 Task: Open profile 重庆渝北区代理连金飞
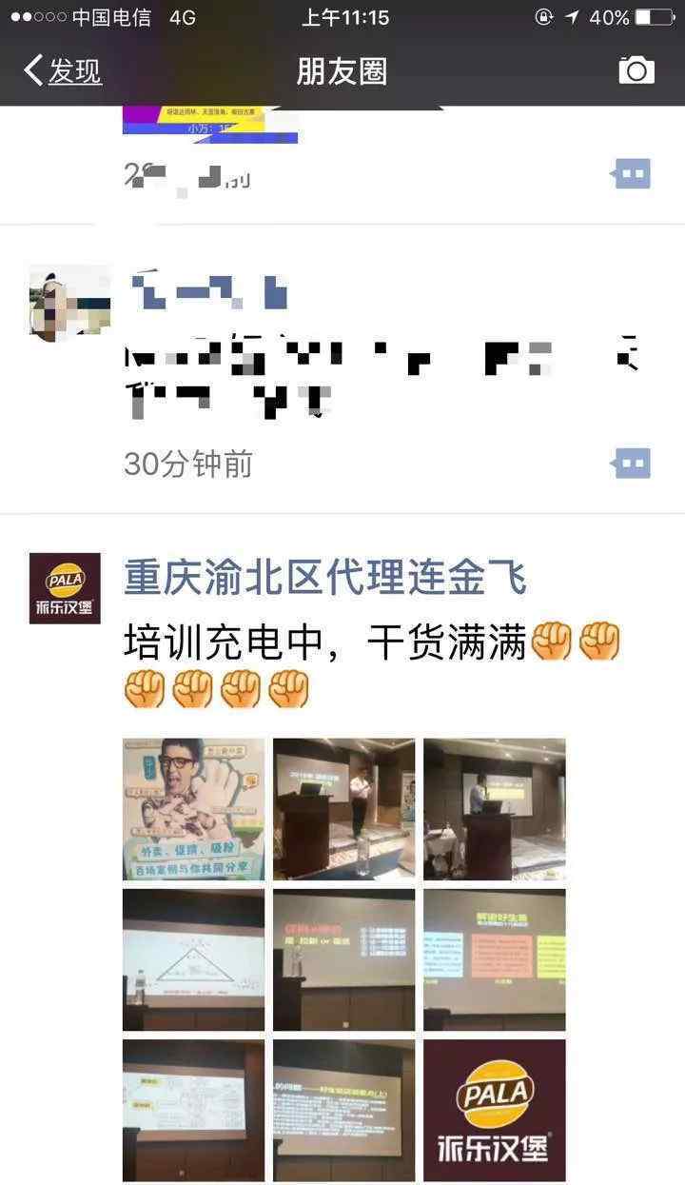(x=325, y=577)
